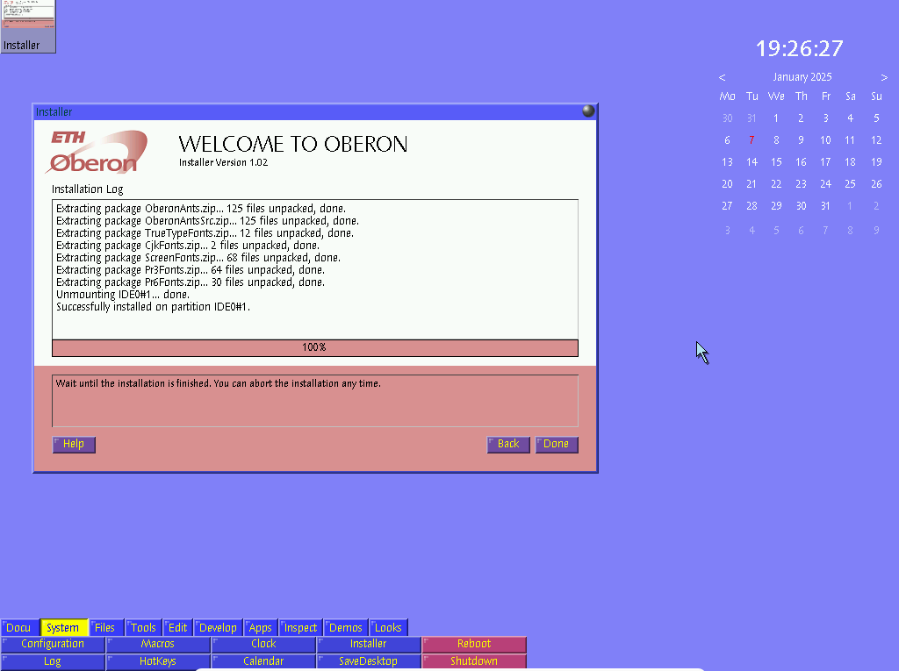The image size is (899, 671).
Task: Select January 15 in the calendar
Action: point(776,161)
